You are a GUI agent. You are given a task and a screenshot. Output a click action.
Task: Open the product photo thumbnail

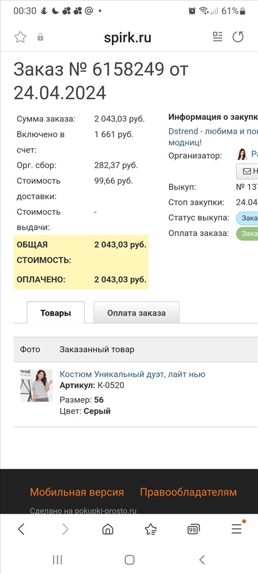[36, 385]
